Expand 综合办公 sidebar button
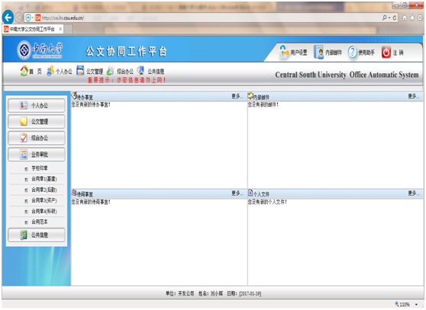This screenshot has width=426, height=310. pos(37,138)
